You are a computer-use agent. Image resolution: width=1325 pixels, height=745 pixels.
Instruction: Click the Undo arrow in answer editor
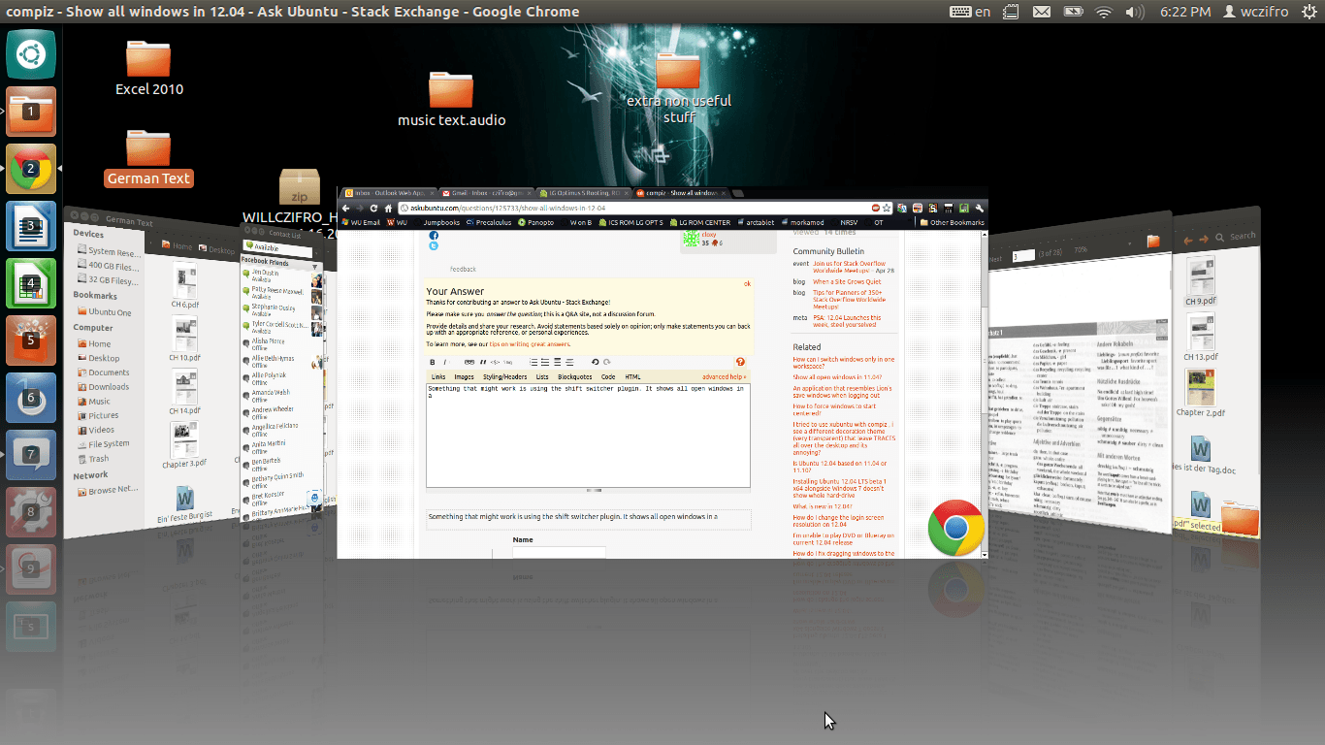595,362
